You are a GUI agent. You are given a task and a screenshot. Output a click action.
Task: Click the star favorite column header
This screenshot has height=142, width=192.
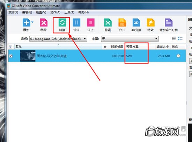[105, 47]
